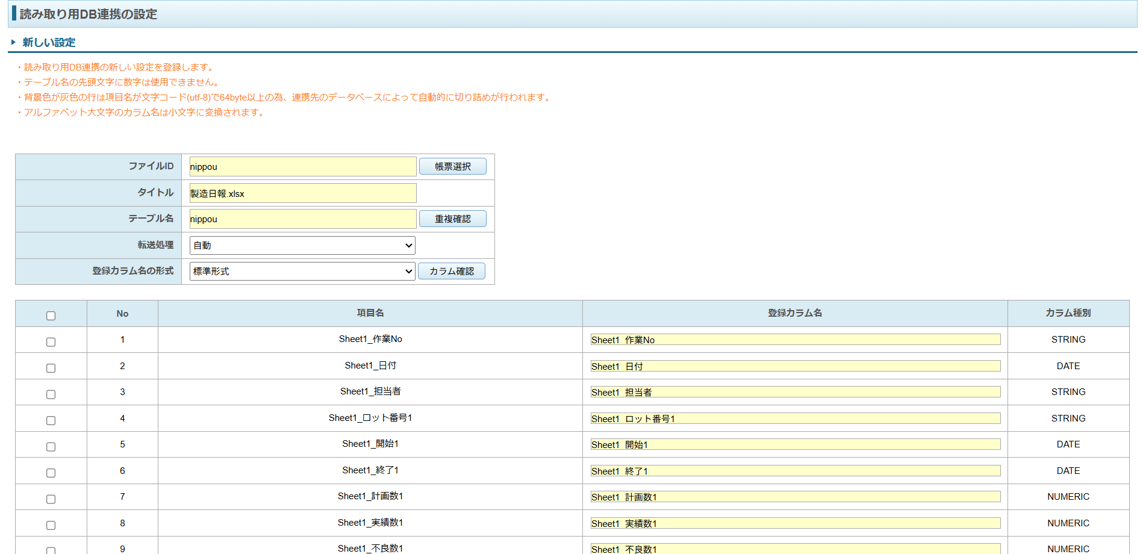Tick the checkbox for row 7 Sheet1_計画数1
This screenshot has height=554, width=1143.
point(51,499)
